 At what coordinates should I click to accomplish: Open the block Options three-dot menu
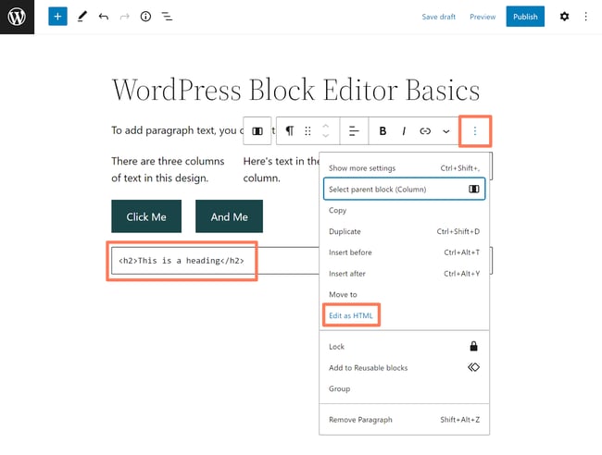tap(475, 131)
